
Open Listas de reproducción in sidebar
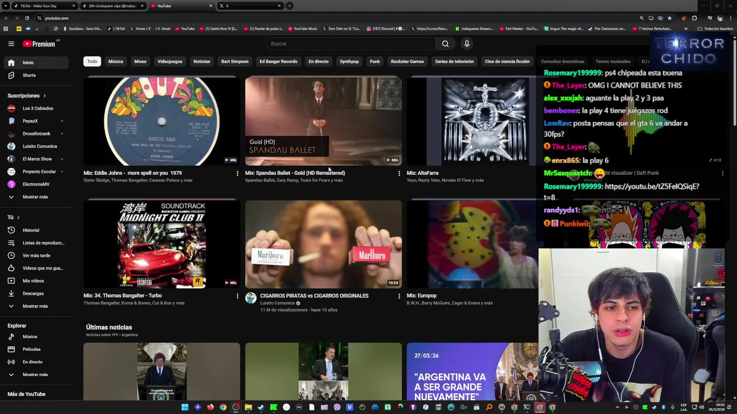37,243
